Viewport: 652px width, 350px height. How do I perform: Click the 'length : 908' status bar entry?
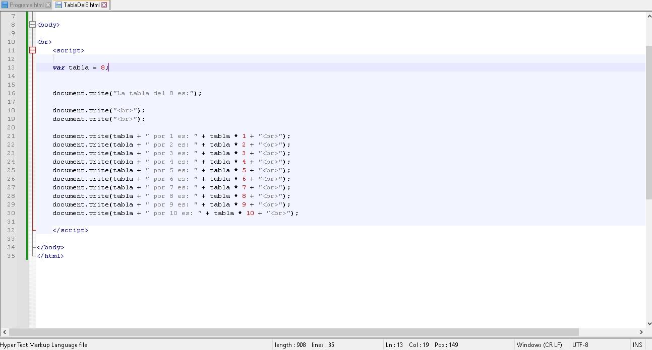pyautogui.click(x=290, y=345)
